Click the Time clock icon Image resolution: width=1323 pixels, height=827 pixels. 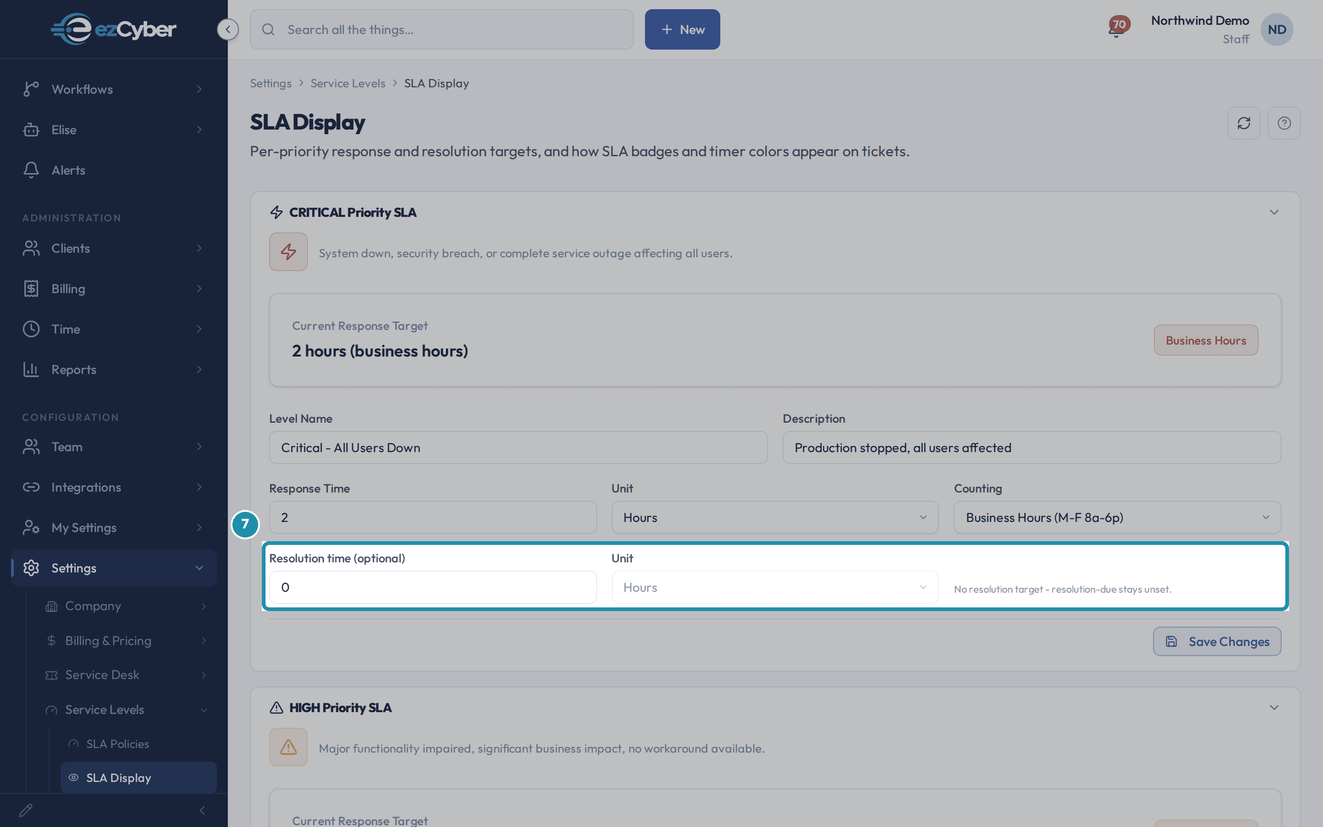(x=31, y=329)
